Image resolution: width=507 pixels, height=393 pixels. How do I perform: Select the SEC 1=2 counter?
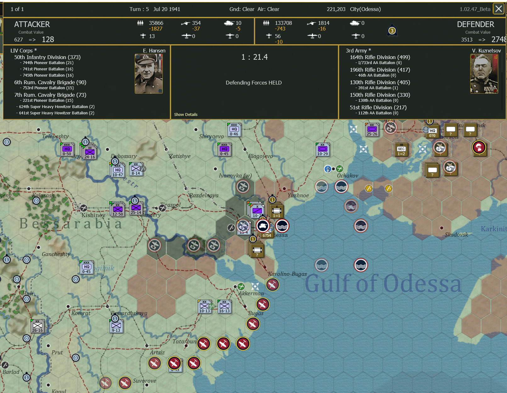point(401,150)
